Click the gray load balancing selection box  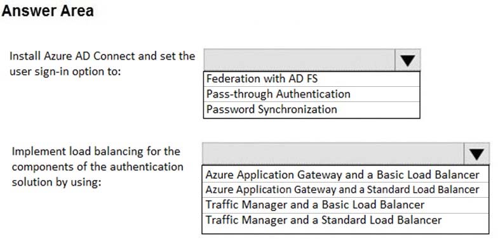333,153
